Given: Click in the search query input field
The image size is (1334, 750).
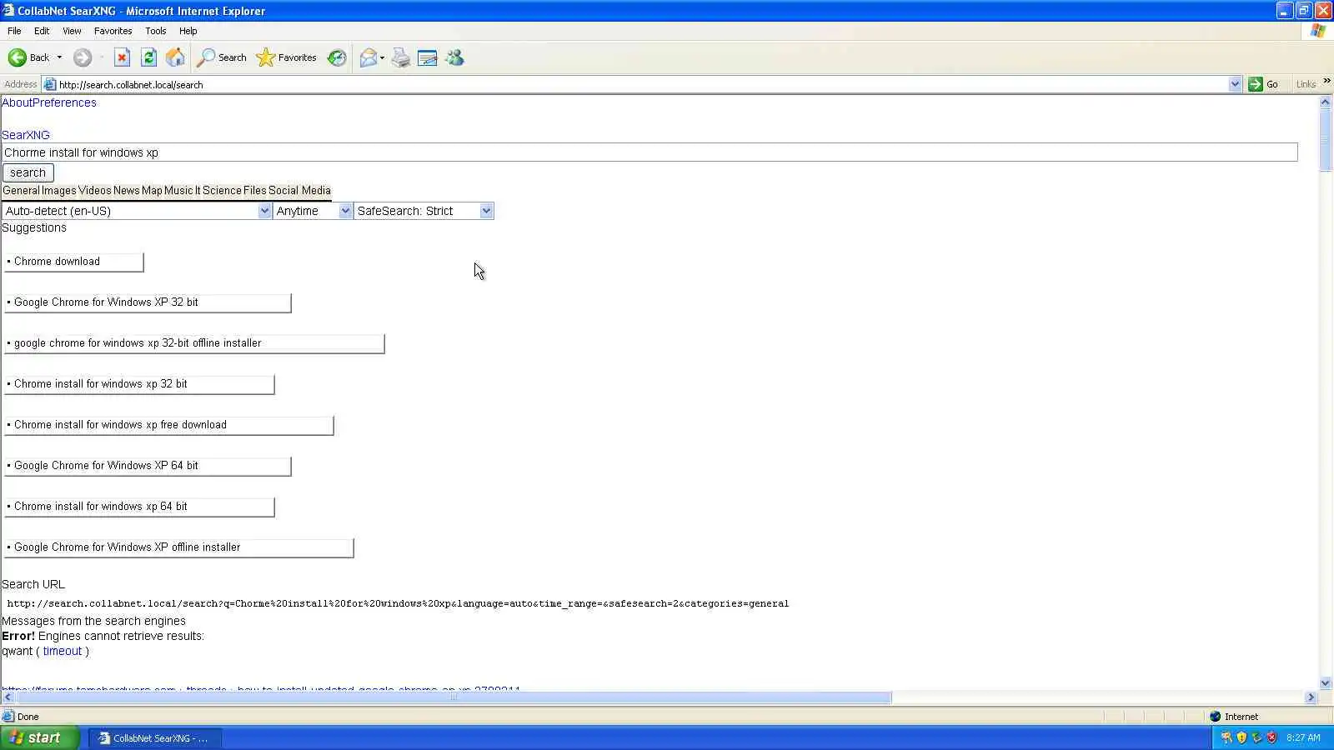Looking at the screenshot, I should 649,152.
